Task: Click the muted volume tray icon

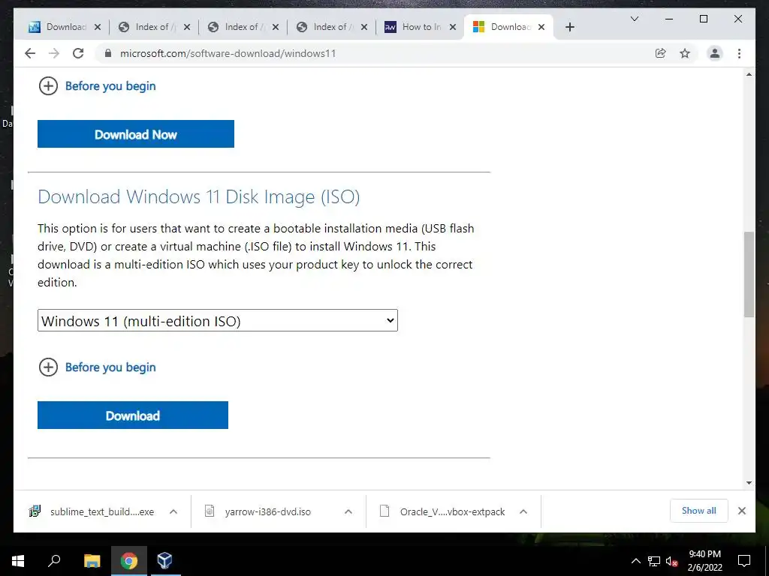Action: click(672, 561)
